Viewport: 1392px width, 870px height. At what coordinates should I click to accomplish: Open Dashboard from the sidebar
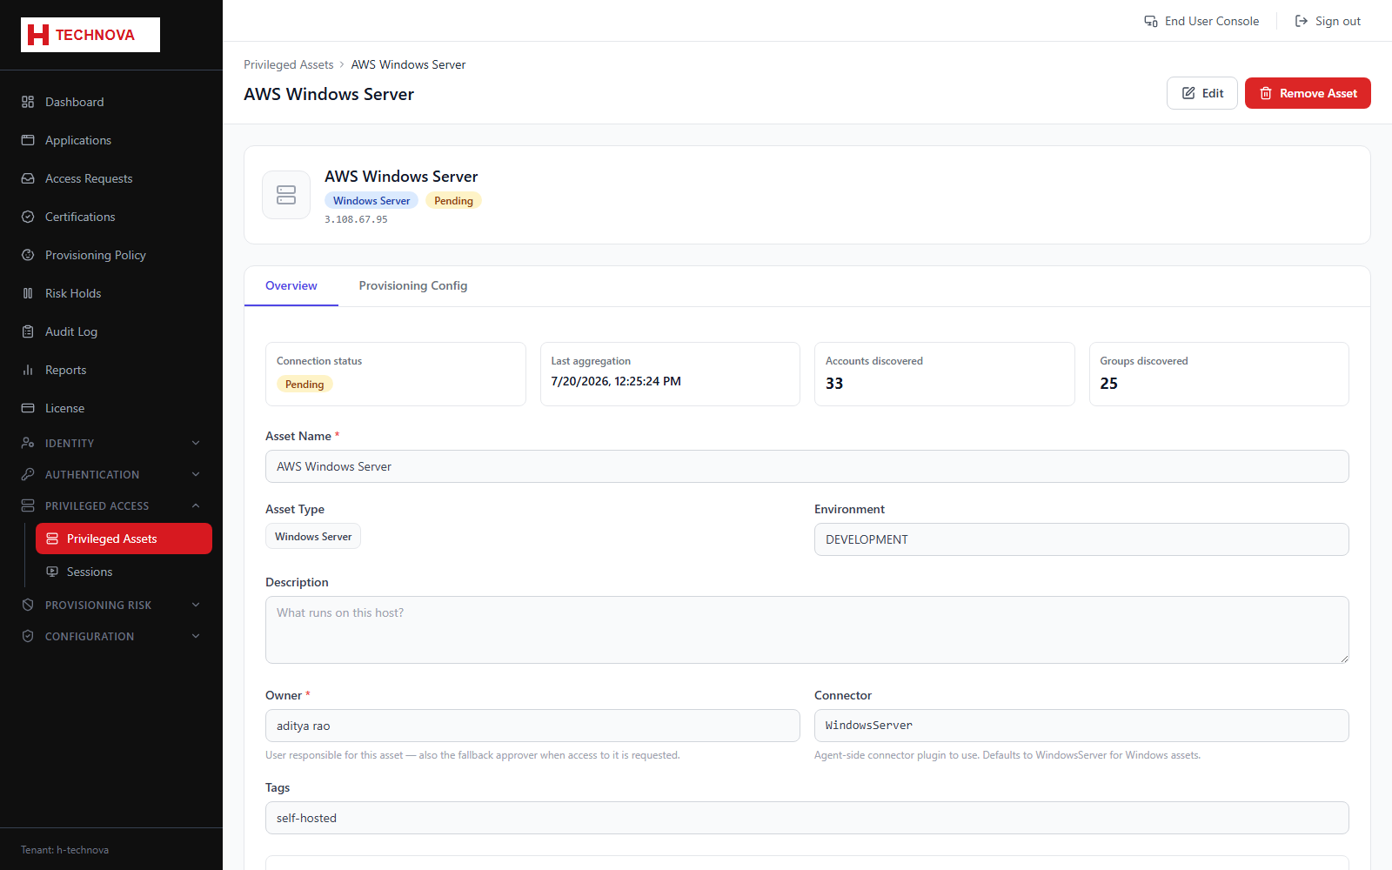click(111, 102)
